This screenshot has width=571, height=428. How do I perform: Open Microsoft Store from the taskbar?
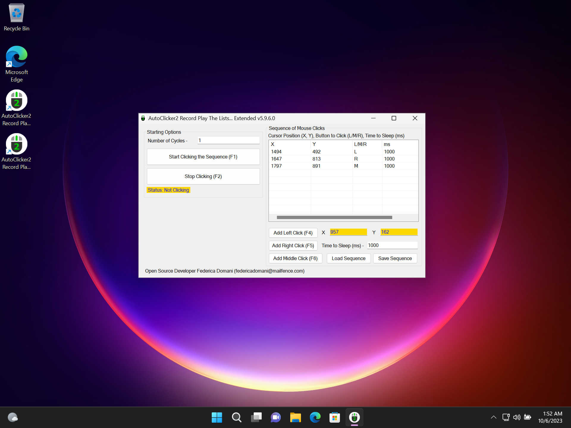[x=335, y=417]
